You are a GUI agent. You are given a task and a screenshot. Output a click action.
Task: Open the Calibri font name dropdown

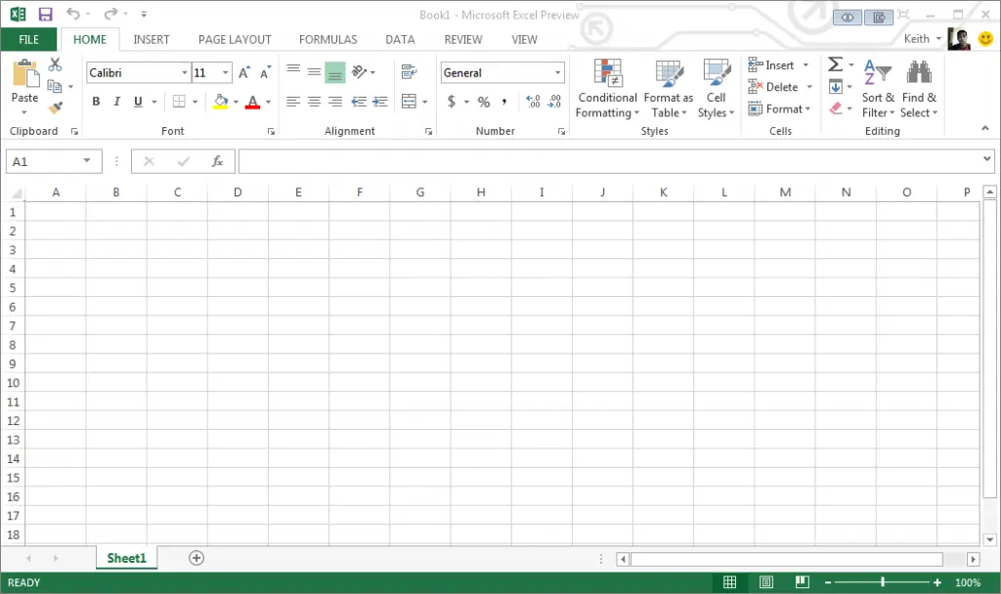pyautogui.click(x=185, y=72)
